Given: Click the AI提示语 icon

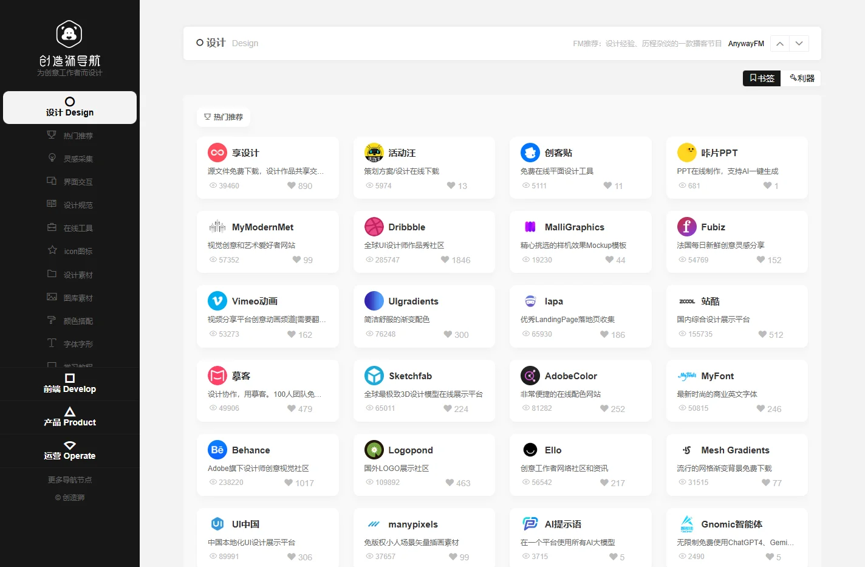Looking at the screenshot, I should pos(530,524).
